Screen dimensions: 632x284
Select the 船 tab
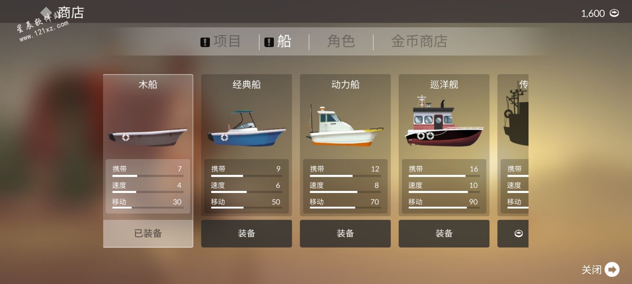pos(284,42)
